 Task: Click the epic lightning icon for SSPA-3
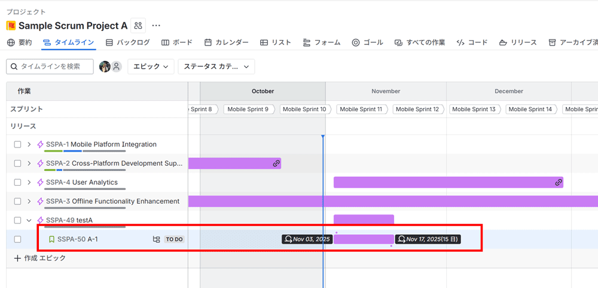click(40, 201)
